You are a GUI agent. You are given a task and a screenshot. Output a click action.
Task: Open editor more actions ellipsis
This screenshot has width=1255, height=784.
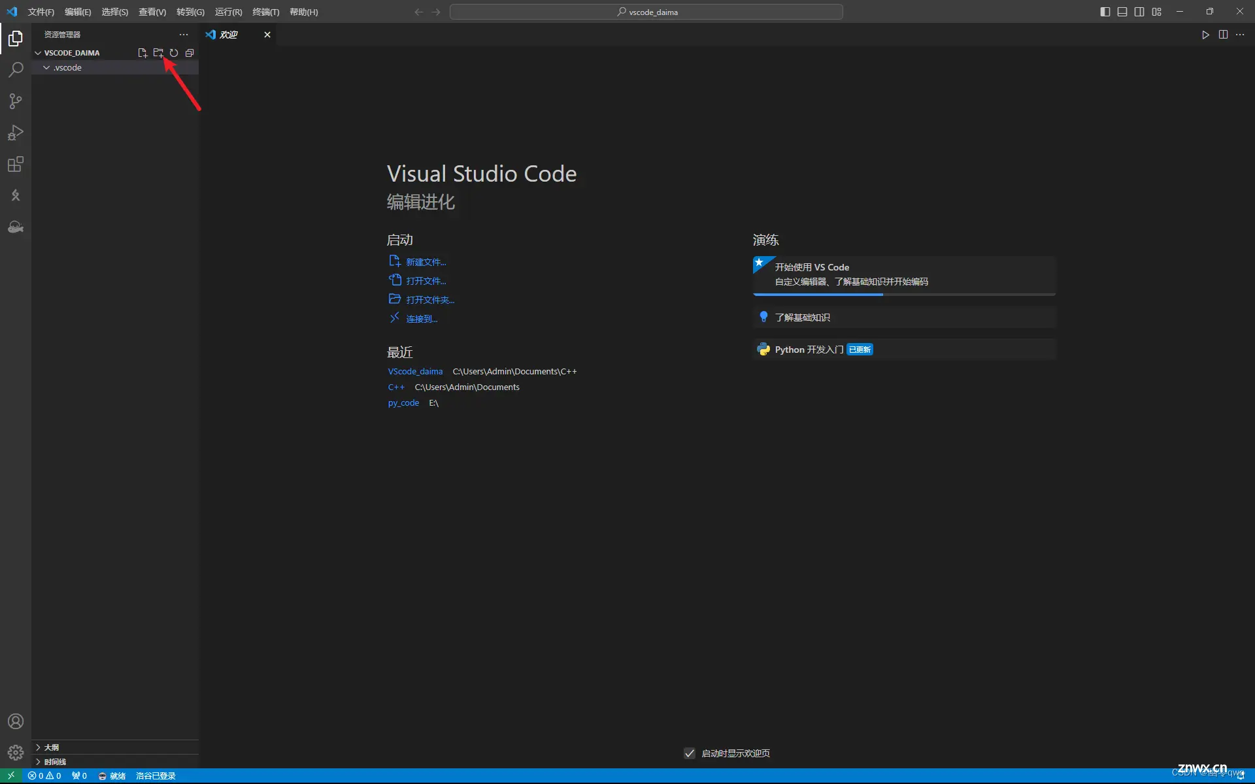[1240, 35]
